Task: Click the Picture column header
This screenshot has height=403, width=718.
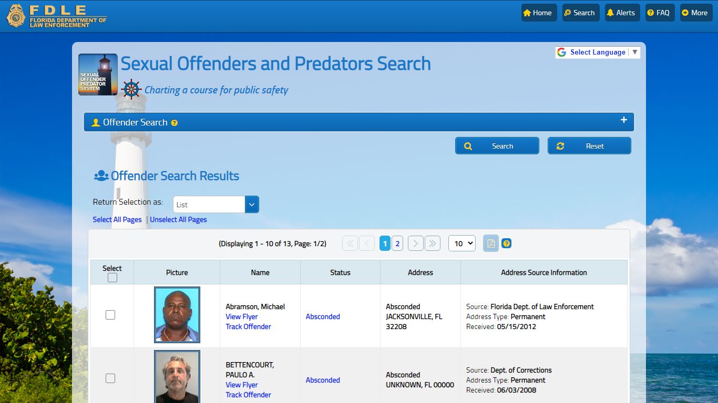Action: pyautogui.click(x=177, y=272)
